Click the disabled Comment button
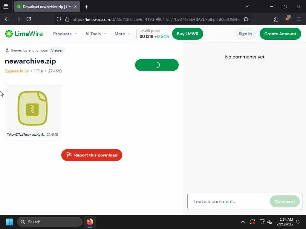 click(284, 201)
